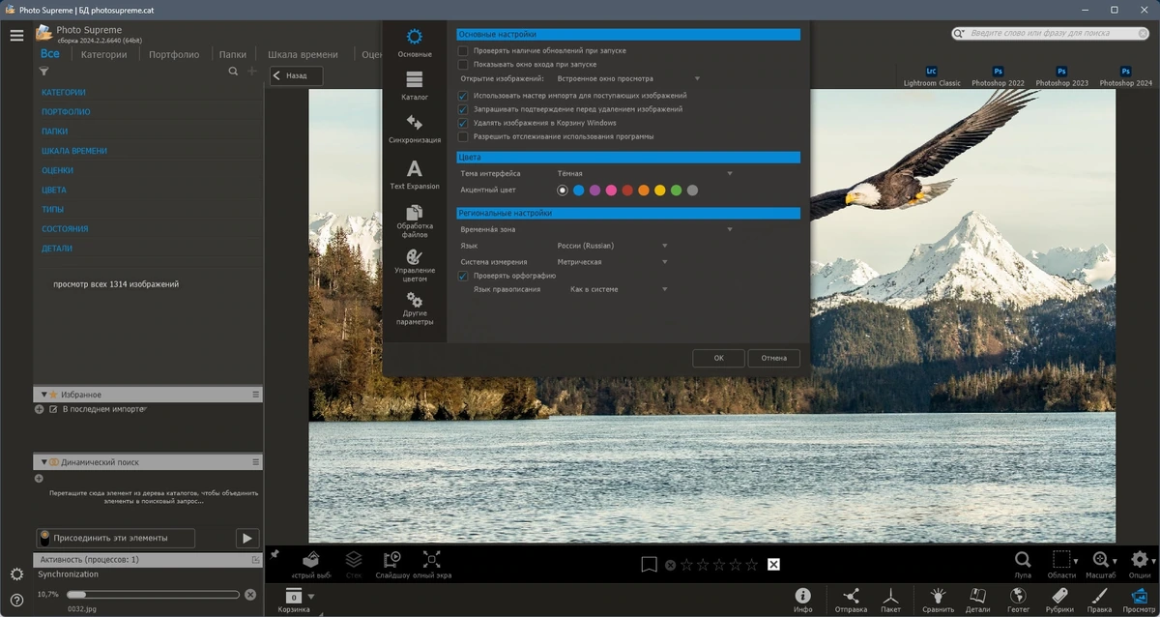Viewport: 1160px width, 617px height.
Task: Toggle Запрашивать подтверждение перед удалением checkbox
Action: tap(463, 109)
